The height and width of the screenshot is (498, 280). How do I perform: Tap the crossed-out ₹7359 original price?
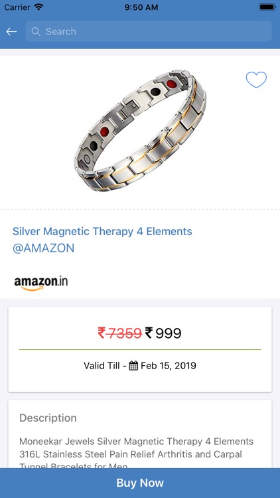[119, 333]
